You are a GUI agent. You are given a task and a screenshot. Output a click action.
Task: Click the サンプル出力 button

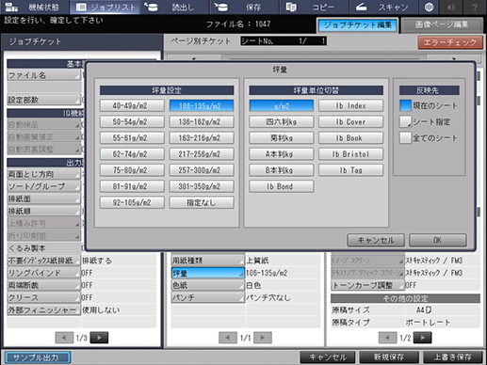coord(37,357)
